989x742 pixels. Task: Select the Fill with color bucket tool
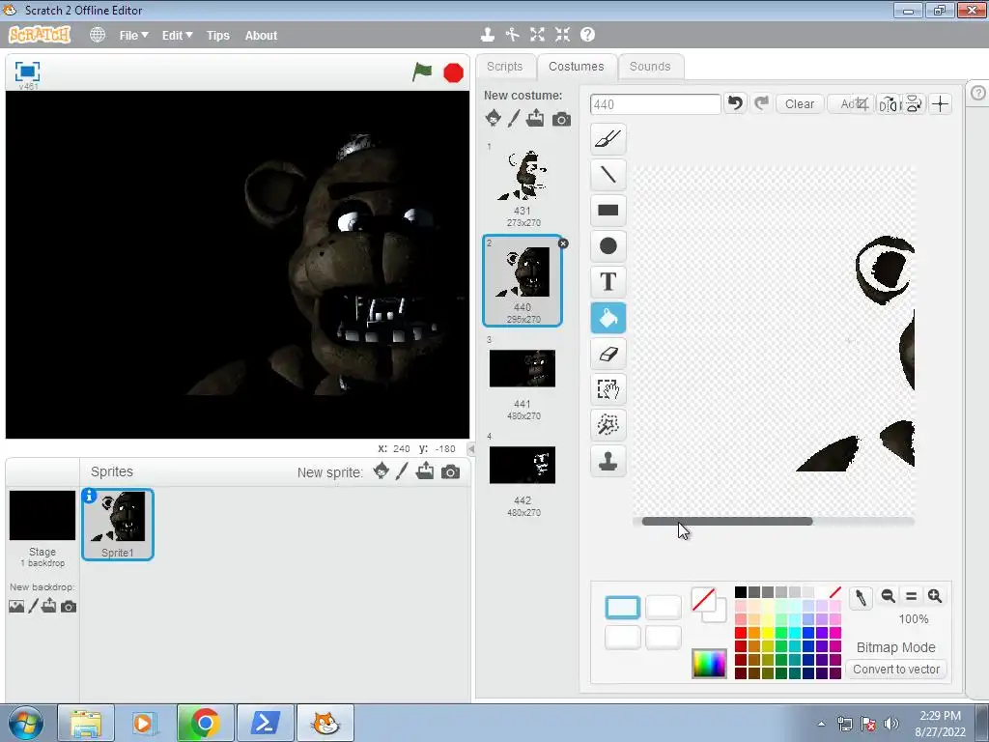click(x=608, y=318)
